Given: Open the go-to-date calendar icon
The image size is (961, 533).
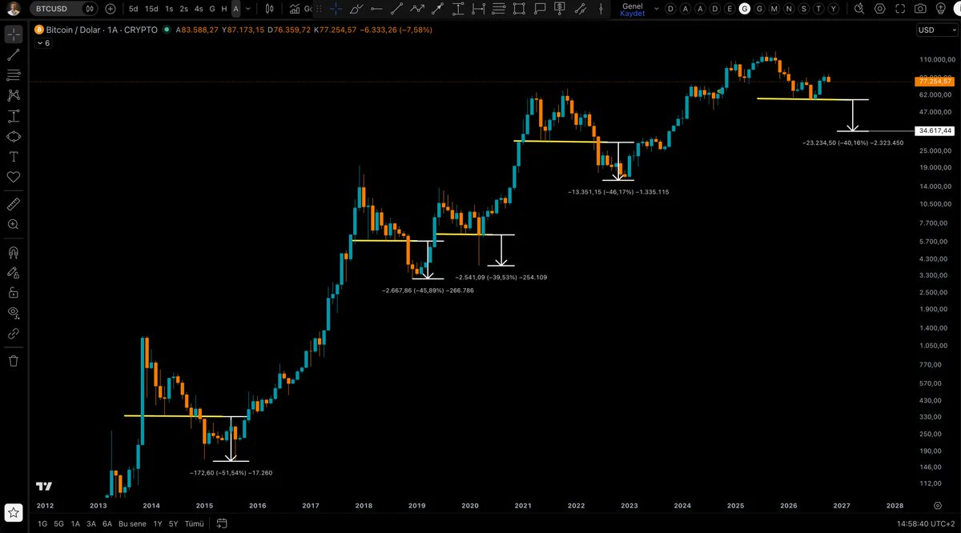Looking at the screenshot, I should (x=222, y=523).
